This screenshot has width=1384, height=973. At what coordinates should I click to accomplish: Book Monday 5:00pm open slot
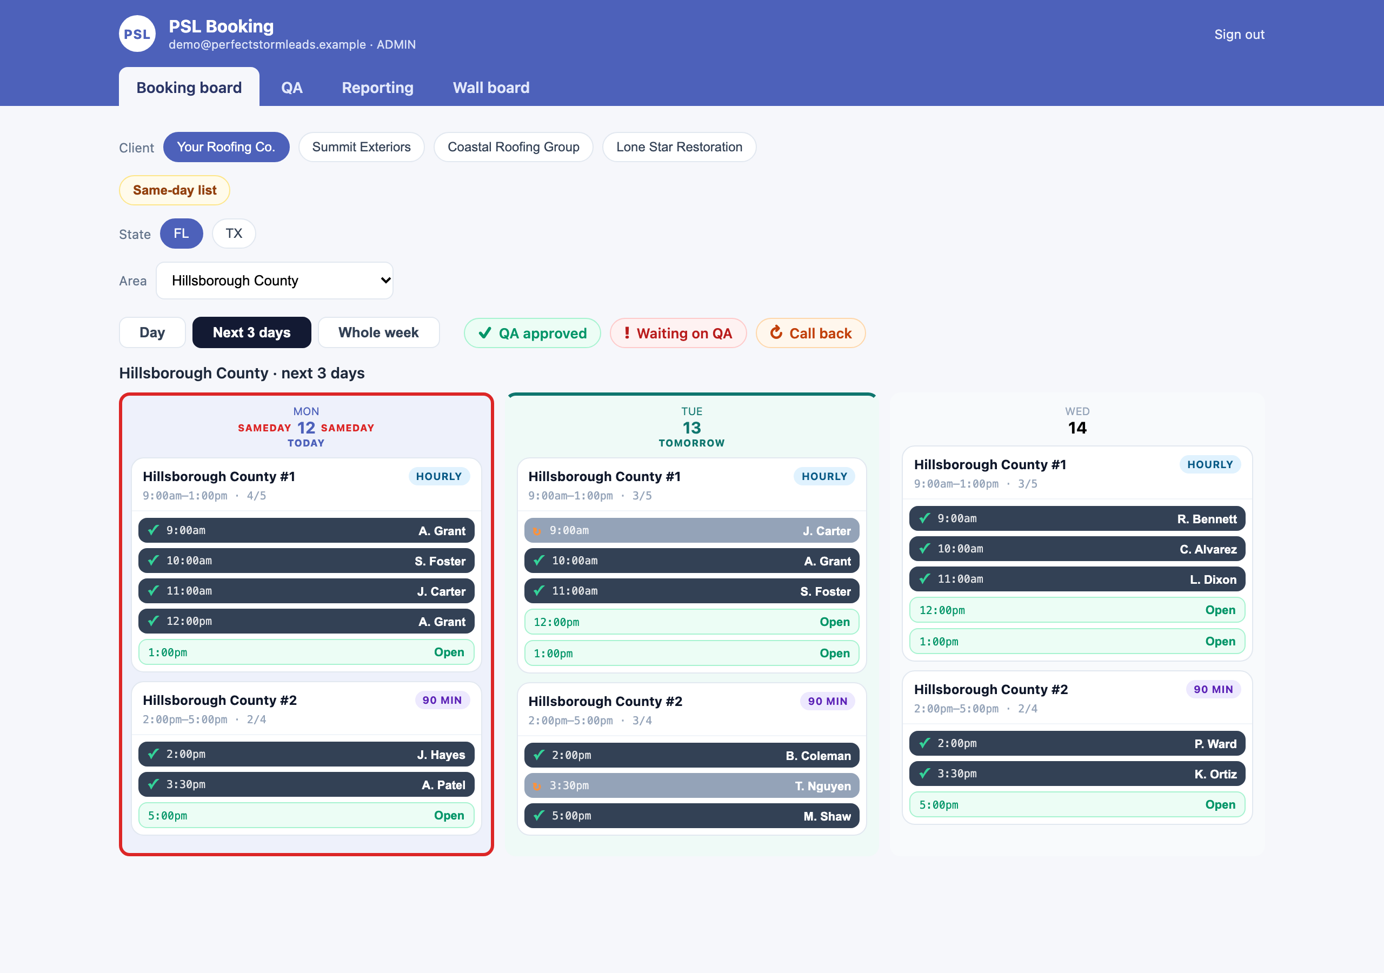[306, 815]
